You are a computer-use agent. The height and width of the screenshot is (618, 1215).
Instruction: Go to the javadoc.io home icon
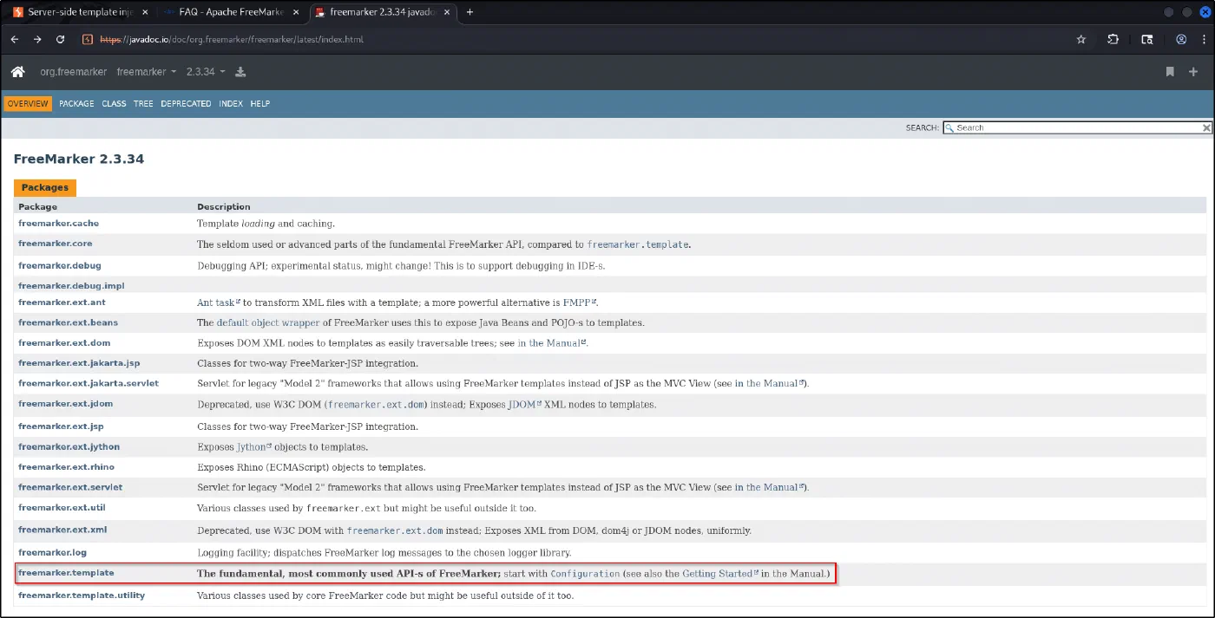(17, 72)
